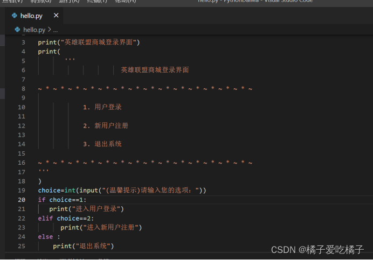Click the print("进入用户登录") statement
This screenshot has height=260, width=373.
[87, 209]
